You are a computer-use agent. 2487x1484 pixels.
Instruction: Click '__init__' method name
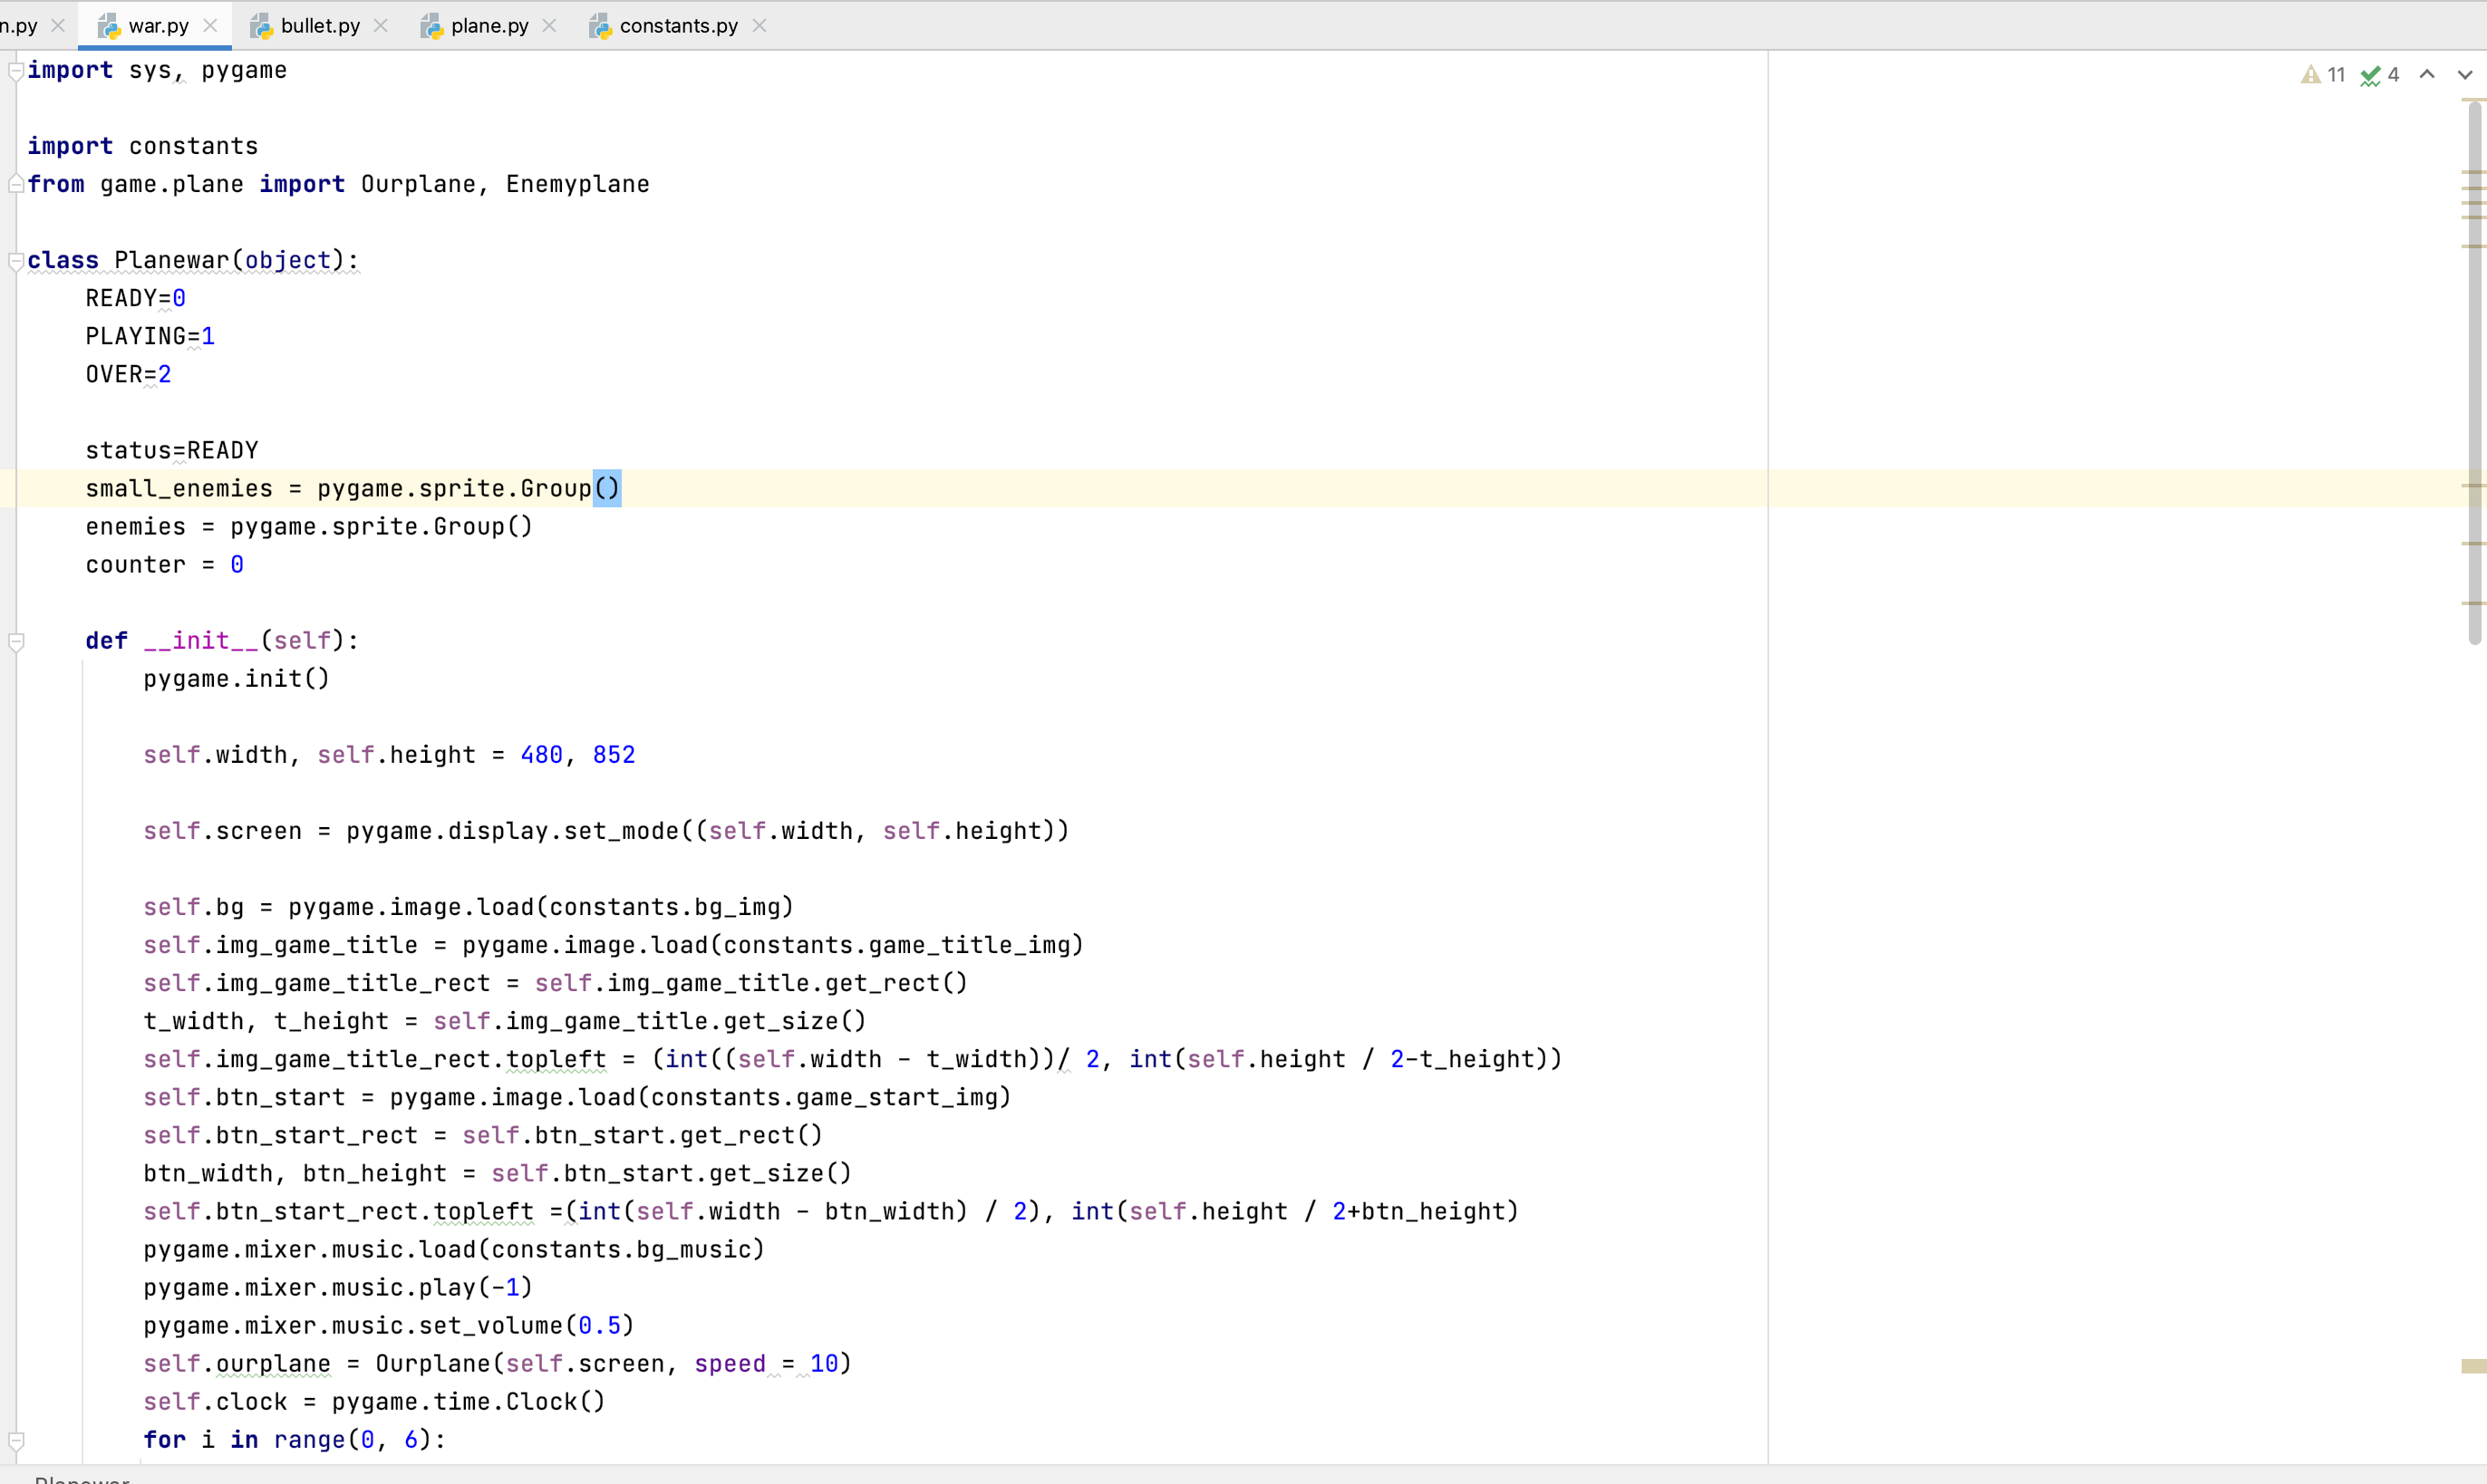[x=201, y=641]
